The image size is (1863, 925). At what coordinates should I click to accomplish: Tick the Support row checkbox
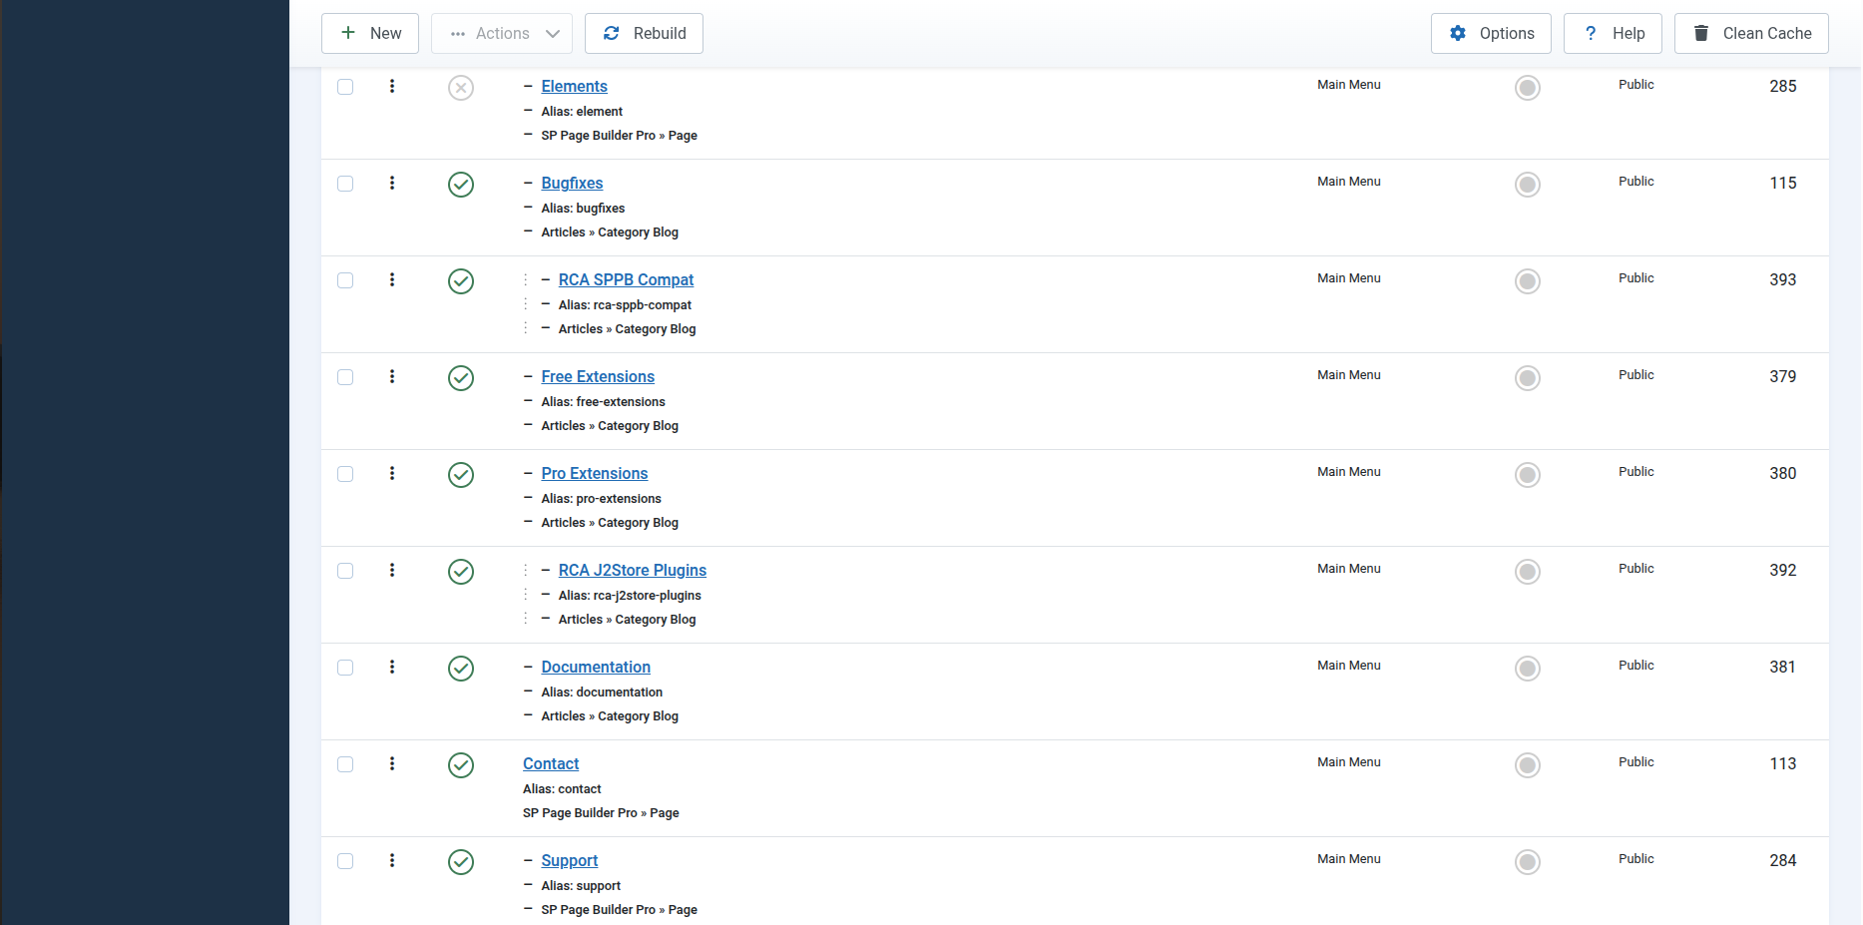click(x=345, y=861)
